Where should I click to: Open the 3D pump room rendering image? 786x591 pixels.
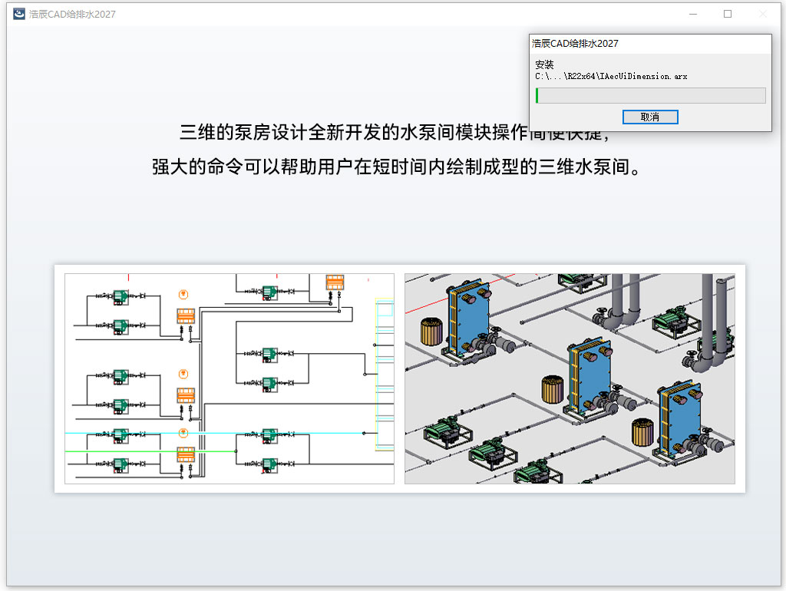[570, 378]
